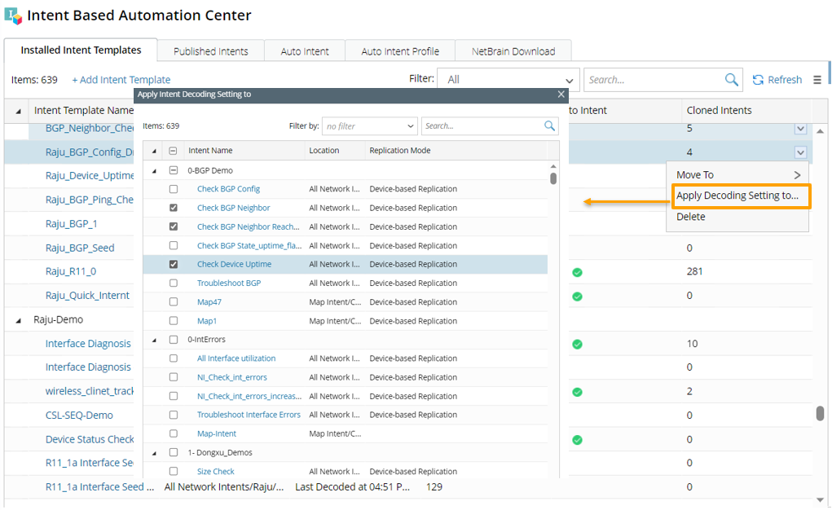Check the Check BGP Config checkbox
The height and width of the screenshot is (510, 832).
pyautogui.click(x=174, y=189)
